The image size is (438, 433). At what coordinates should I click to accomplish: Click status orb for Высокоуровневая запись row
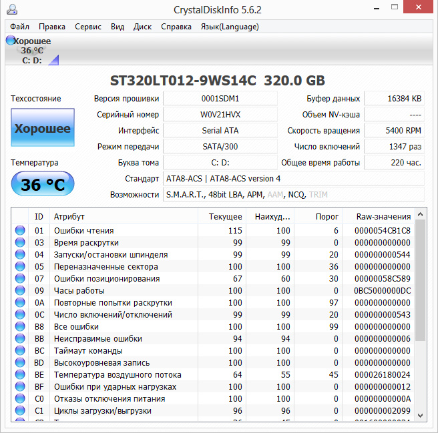coord(20,362)
